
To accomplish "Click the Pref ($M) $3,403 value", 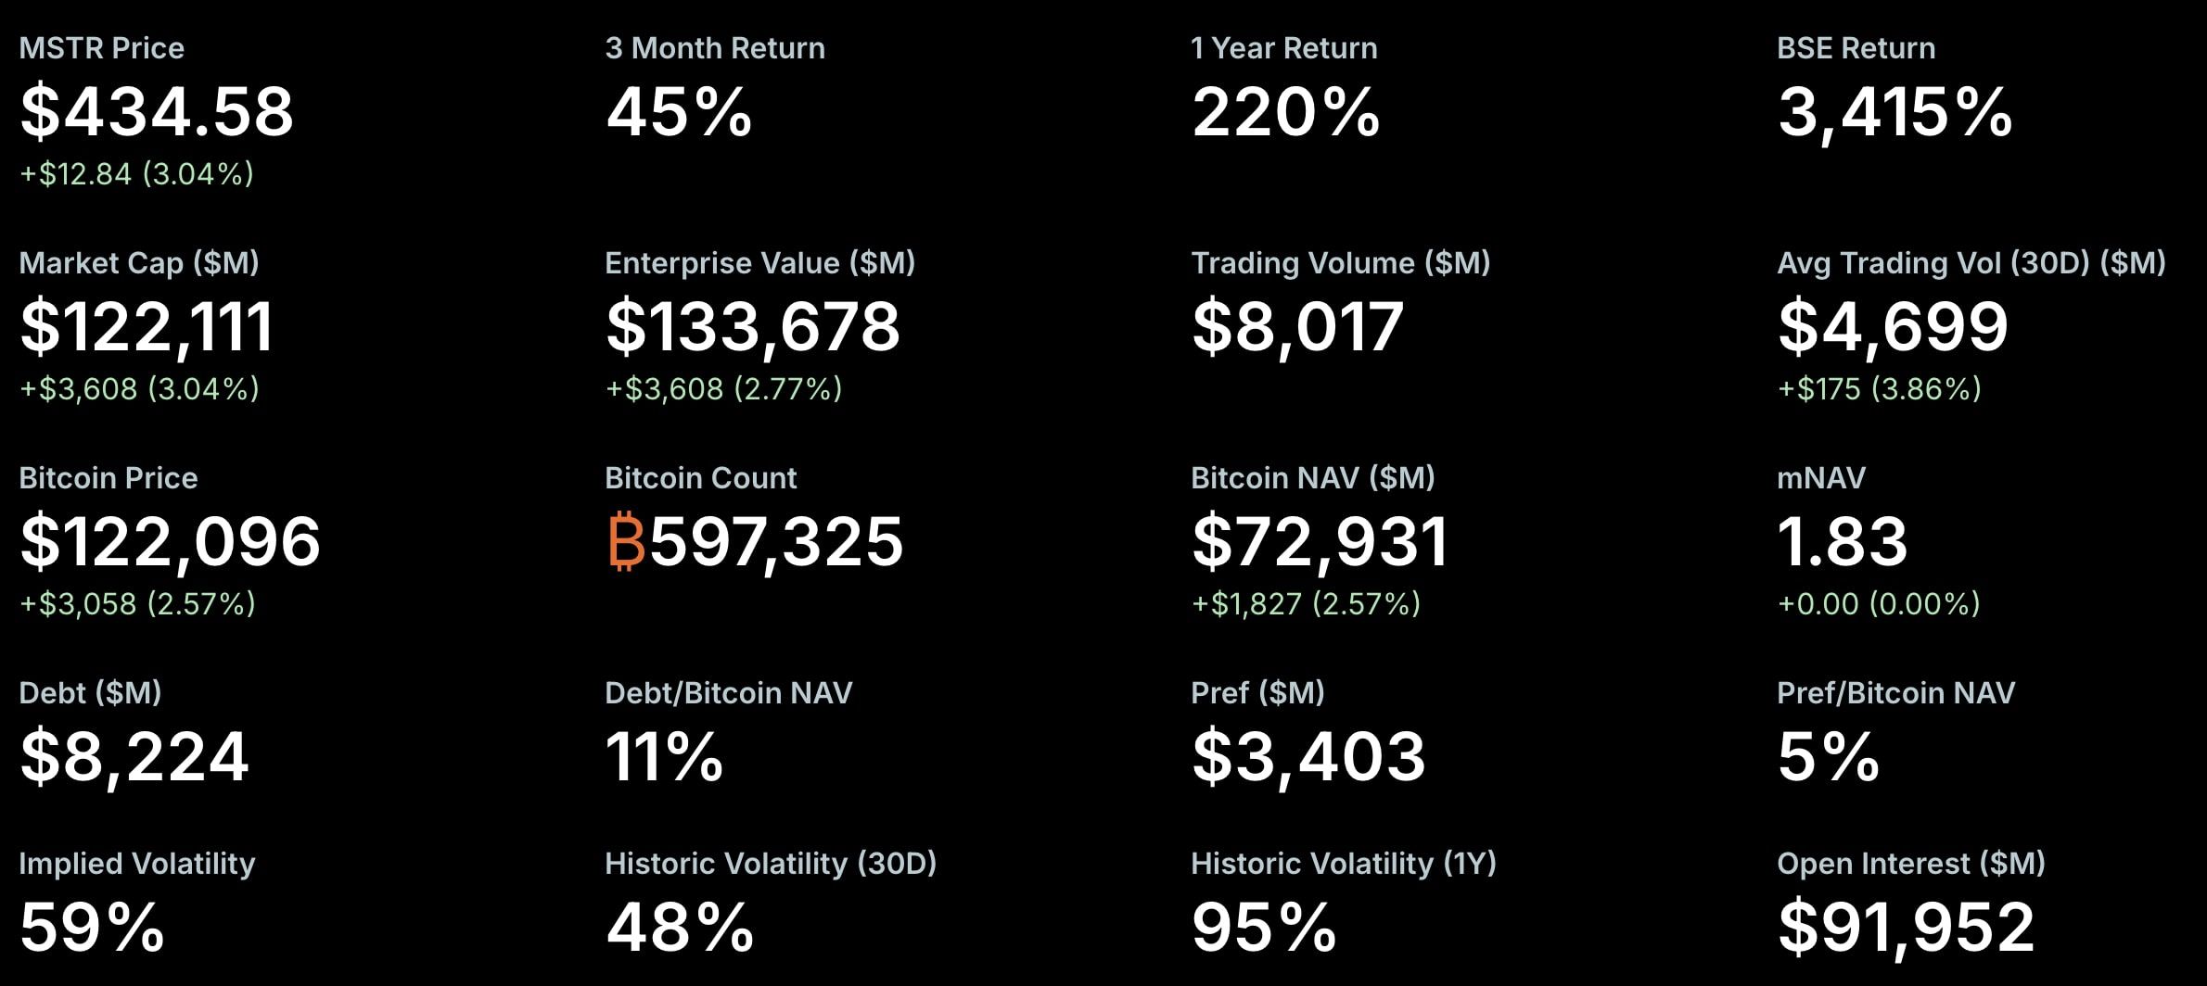I will pos(1308,757).
